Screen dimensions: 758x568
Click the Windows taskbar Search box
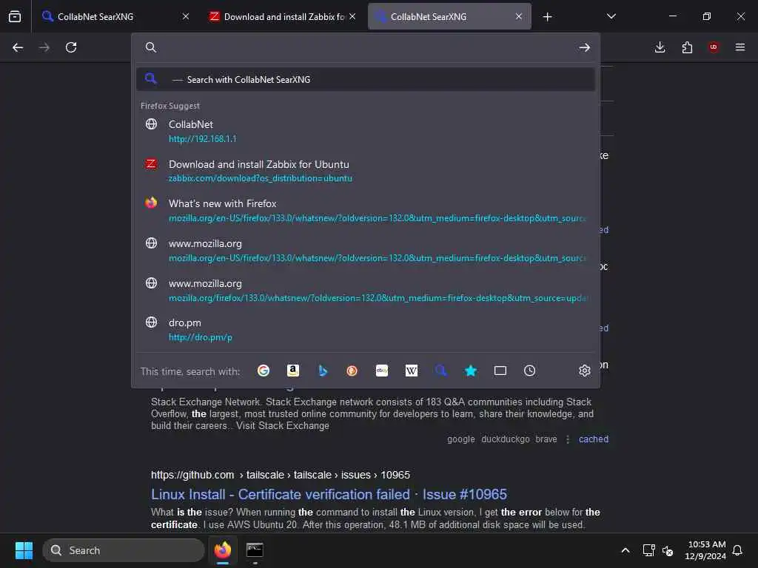click(x=124, y=550)
